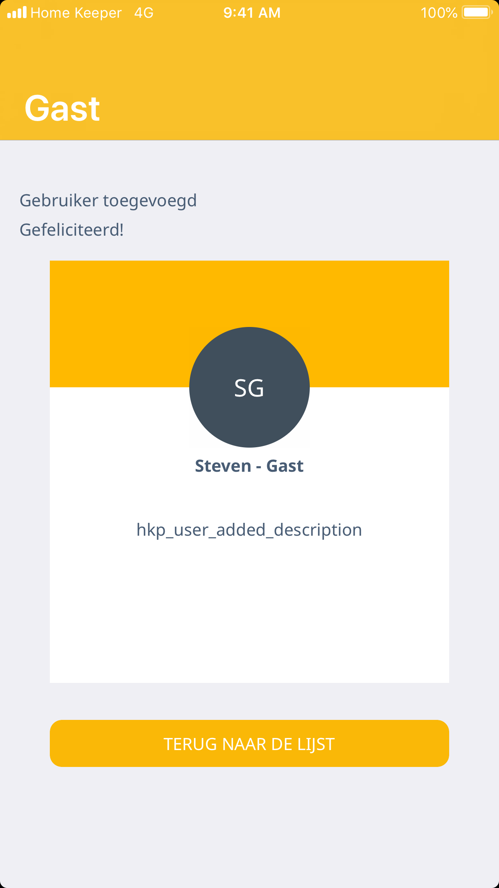Tap the Gefeliciteerd! message
The width and height of the screenshot is (499, 888).
tap(72, 230)
